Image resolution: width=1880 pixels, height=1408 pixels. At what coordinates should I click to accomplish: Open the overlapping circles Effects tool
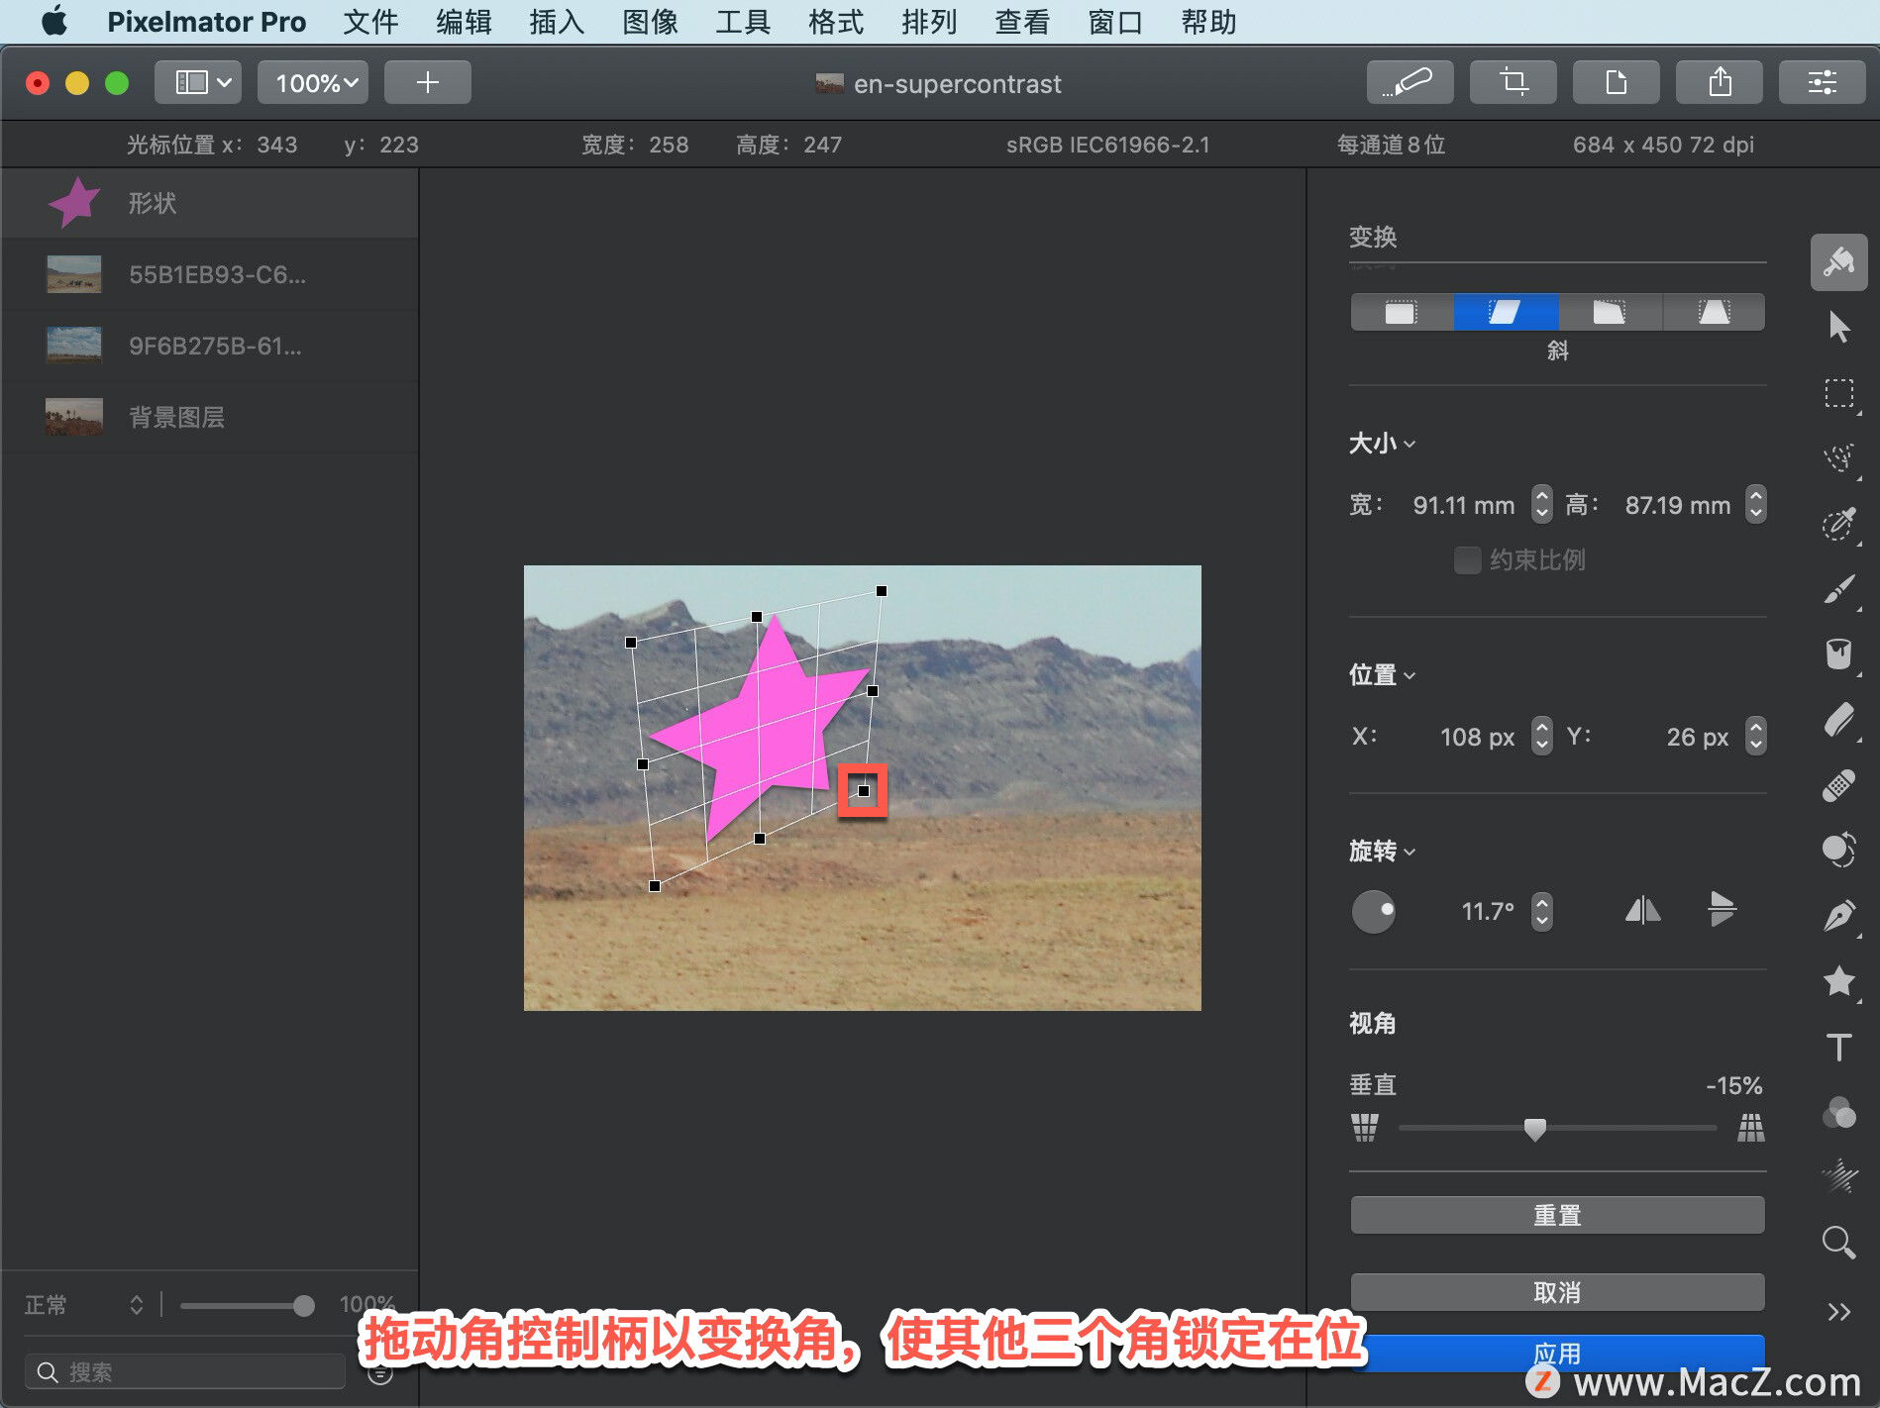click(x=1838, y=1112)
